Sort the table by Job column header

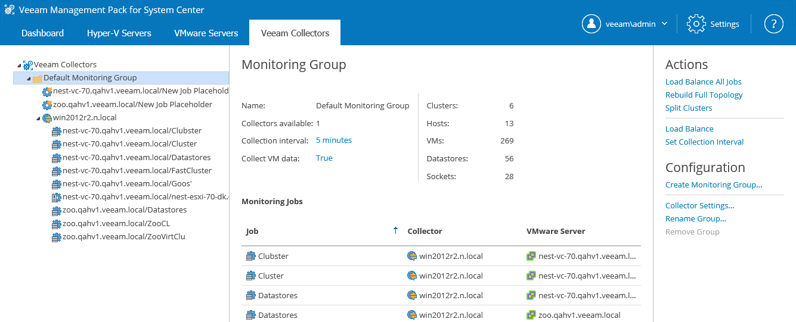[x=252, y=231]
